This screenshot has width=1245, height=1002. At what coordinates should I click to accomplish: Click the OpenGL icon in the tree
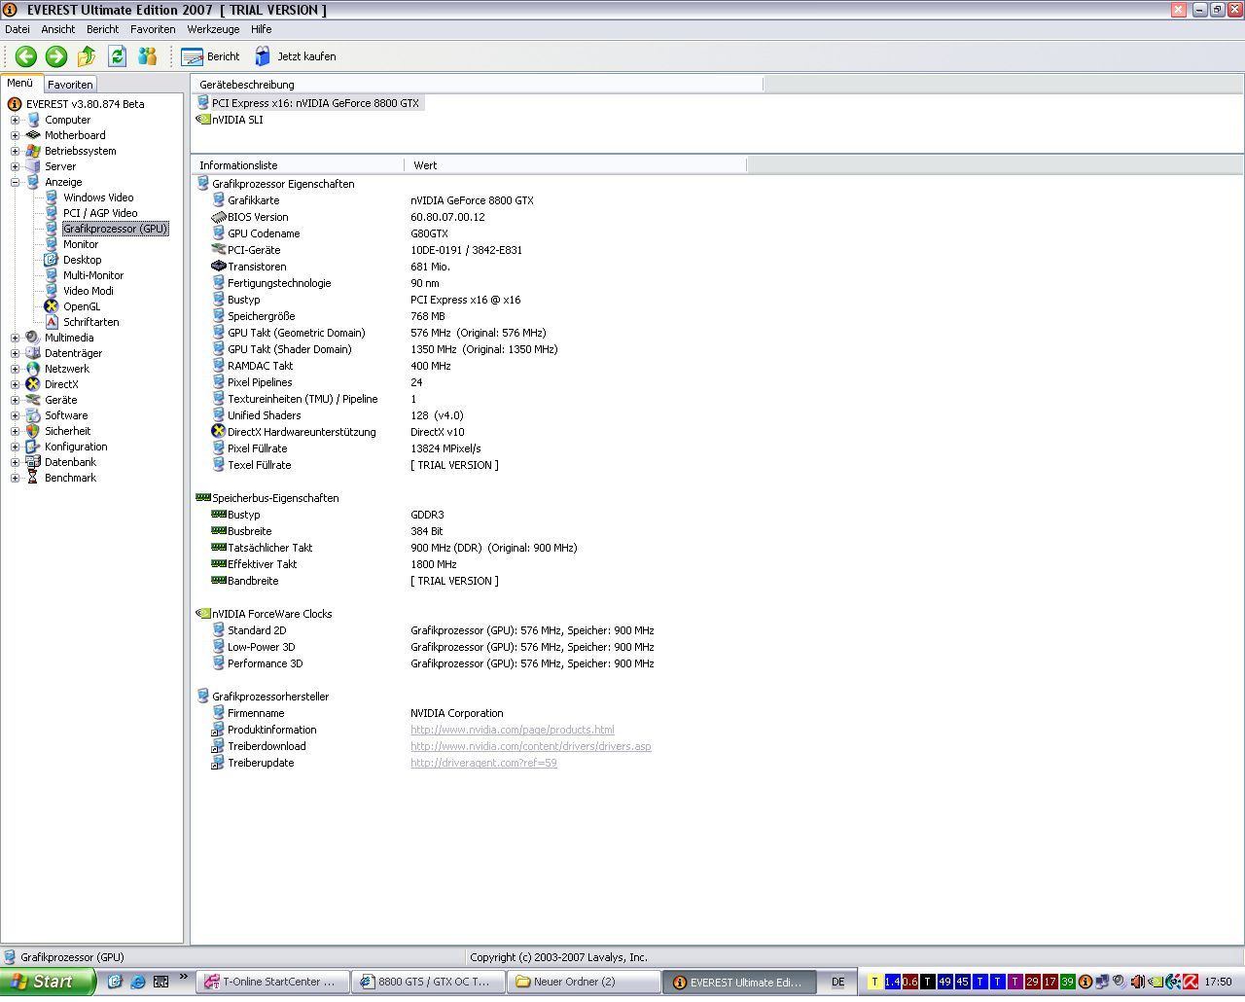52,306
